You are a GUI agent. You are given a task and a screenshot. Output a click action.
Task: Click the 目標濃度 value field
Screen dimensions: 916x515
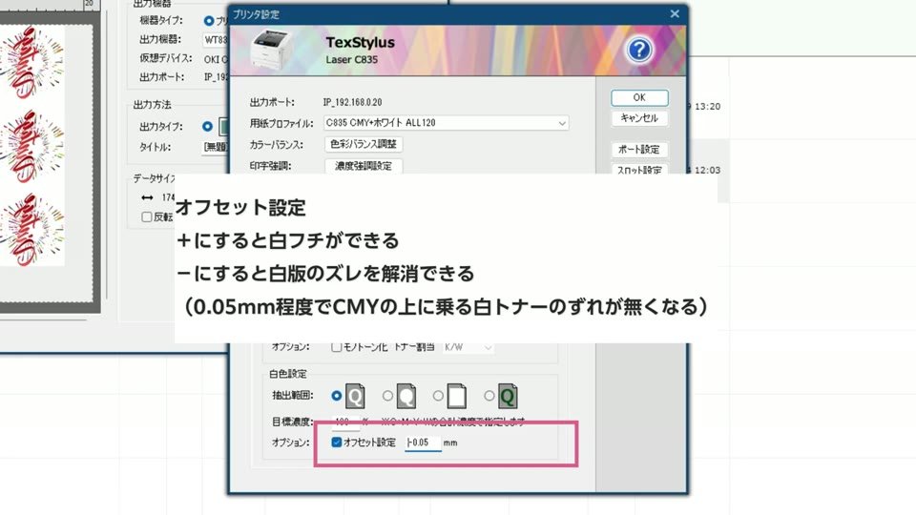click(345, 422)
